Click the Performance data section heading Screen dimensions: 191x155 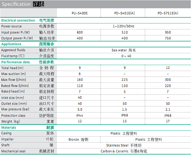[x=16, y=62]
